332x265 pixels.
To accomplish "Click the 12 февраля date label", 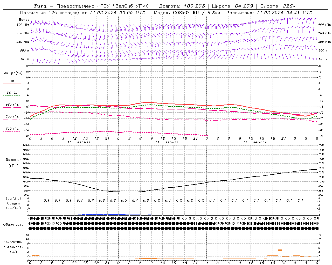I will coord(167,142).
